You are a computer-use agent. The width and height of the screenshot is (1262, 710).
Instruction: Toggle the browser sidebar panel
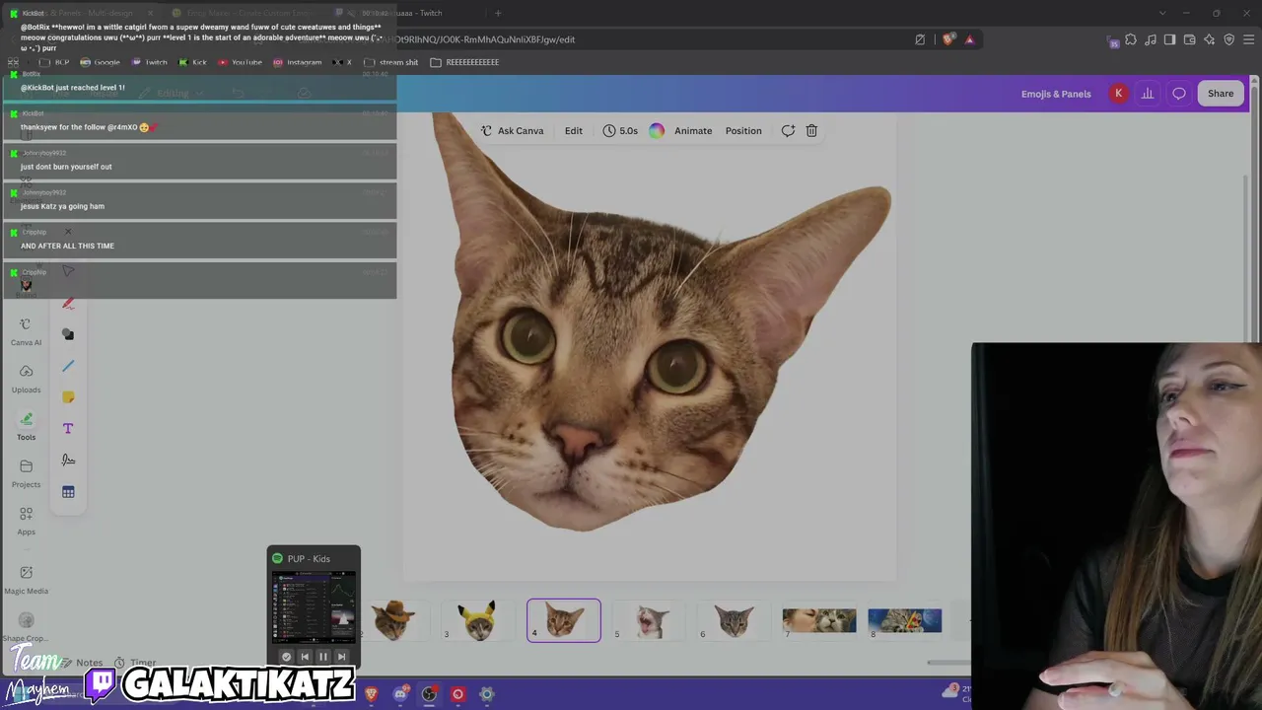[x=1170, y=39]
